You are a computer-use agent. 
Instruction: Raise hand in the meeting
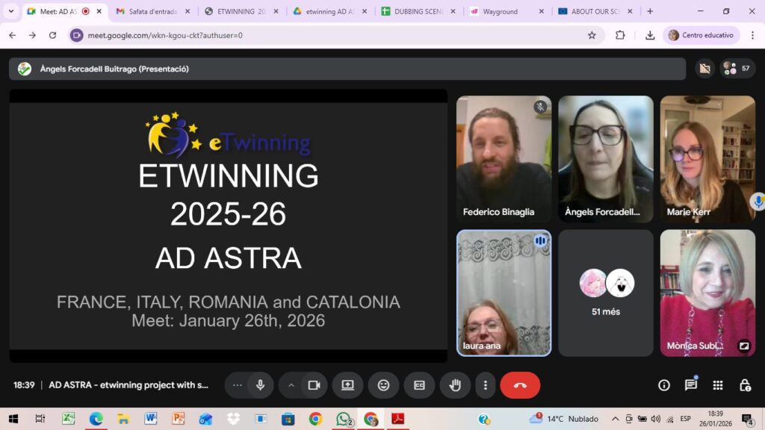[x=455, y=385]
